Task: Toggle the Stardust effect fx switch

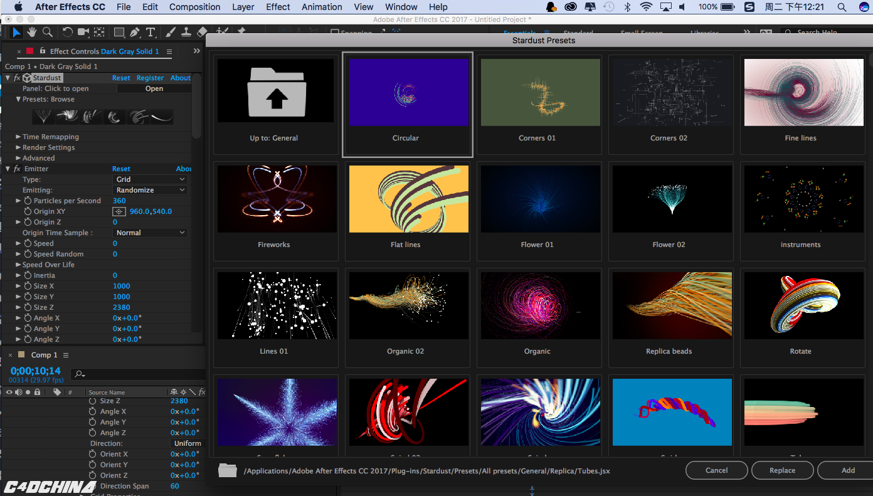Action: (17, 78)
